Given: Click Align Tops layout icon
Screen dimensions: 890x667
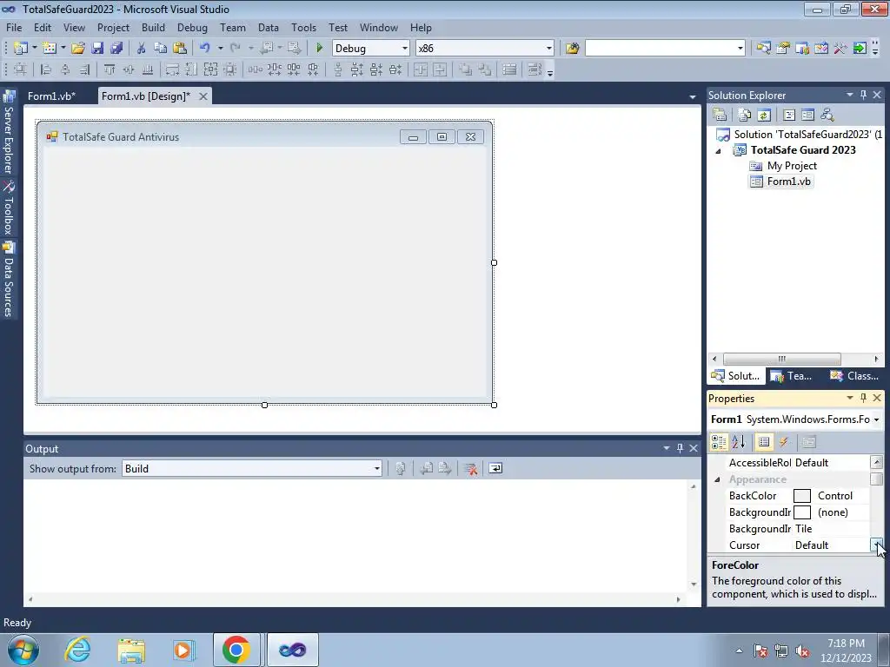Looking at the screenshot, I should (109, 69).
